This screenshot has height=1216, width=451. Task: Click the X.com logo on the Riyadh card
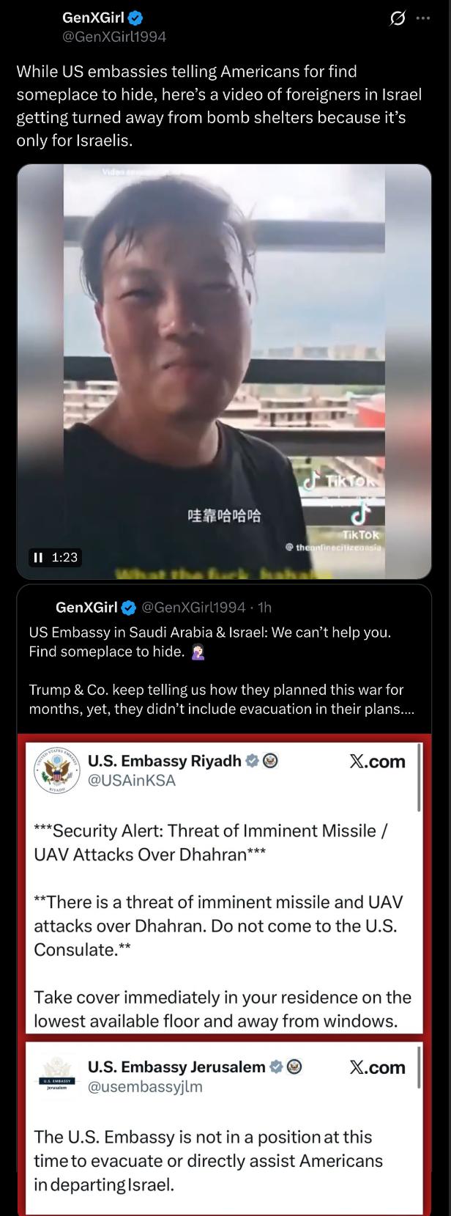[377, 762]
